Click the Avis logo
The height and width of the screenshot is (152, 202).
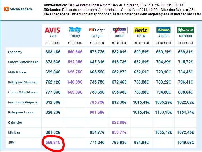[x=53, y=30]
